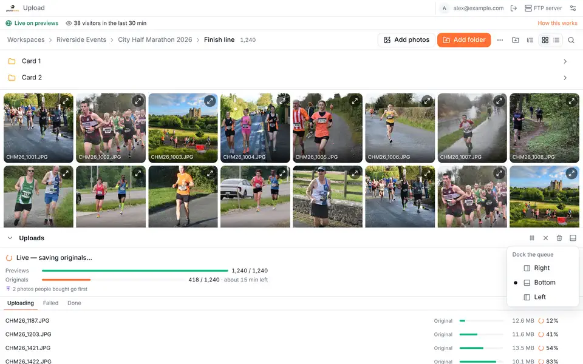This screenshot has width=583, height=364.
Task: Switch to grid view
Action: (x=545, y=40)
